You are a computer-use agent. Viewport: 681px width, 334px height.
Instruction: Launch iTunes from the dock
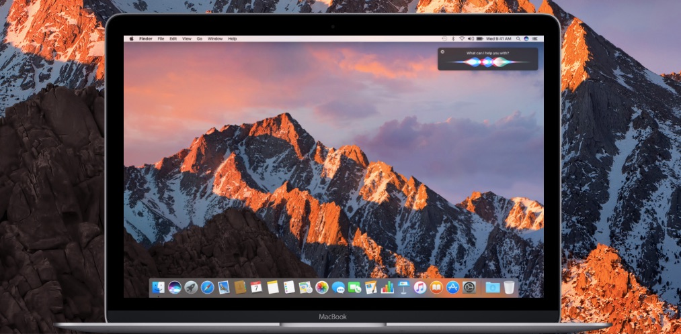point(420,288)
